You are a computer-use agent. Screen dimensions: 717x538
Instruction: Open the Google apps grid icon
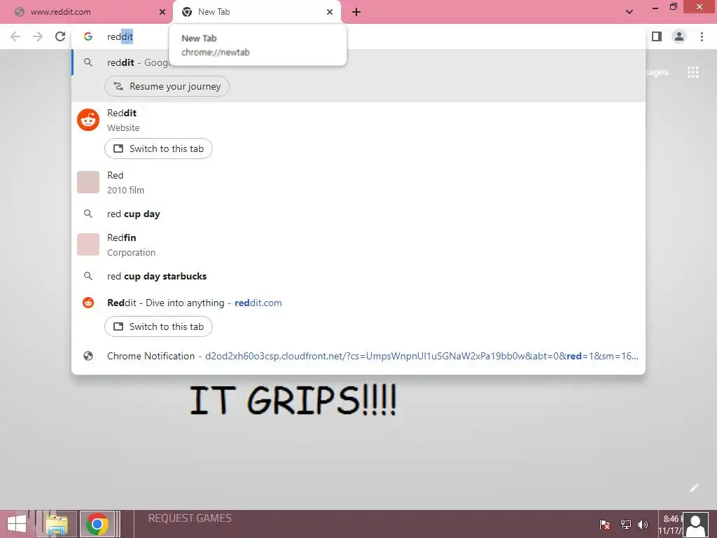click(692, 72)
